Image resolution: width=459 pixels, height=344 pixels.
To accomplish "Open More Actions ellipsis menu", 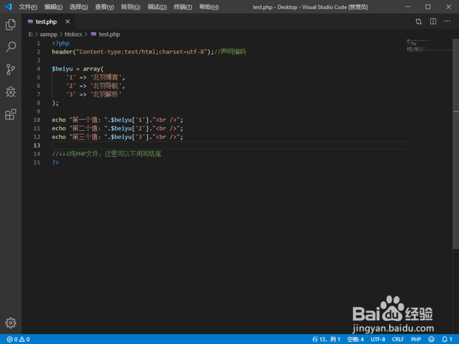I will [x=447, y=21].
